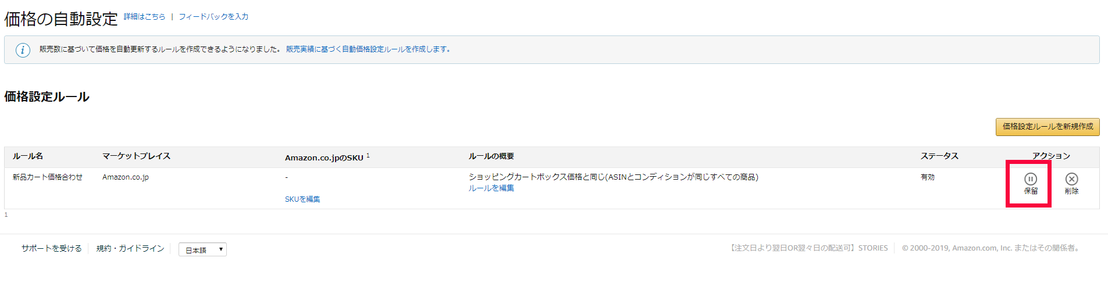Click the 価格設定ルールを新規作成 button

(x=1047, y=127)
